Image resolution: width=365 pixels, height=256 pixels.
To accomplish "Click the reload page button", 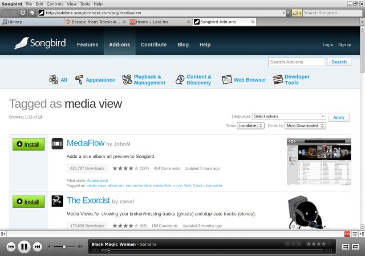I will (23, 13).
